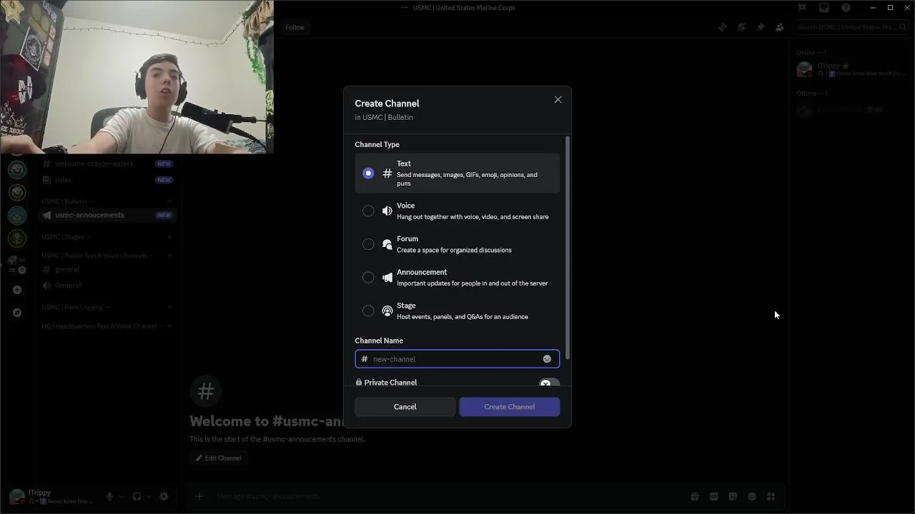Open the GIF picker icon
The width and height of the screenshot is (915, 514).
pyautogui.click(x=713, y=496)
